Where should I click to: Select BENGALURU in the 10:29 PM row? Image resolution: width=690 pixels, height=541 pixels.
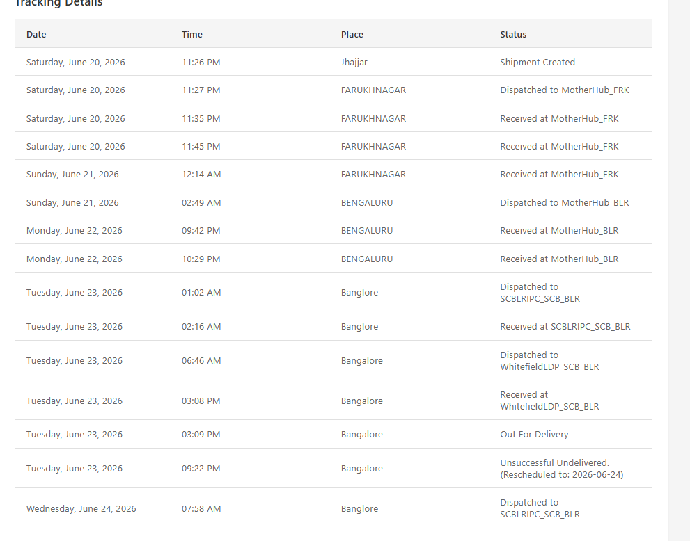point(366,259)
